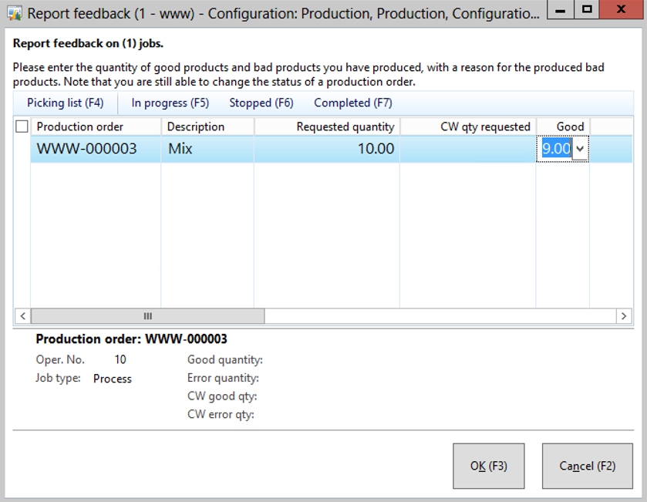The image size is (647, 502).
Task: Open the Good quantity dropdown arrow
Action: click(580, 150)
